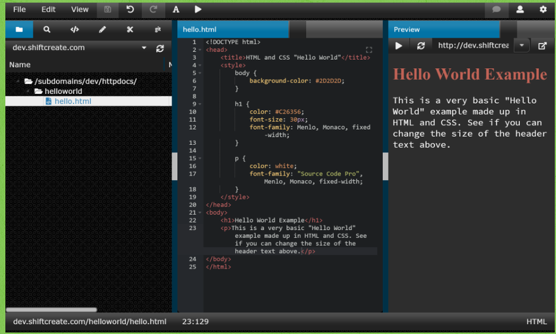Open the user account icon
The width and height of the screenshot is (556, 334).
point(520,9)
